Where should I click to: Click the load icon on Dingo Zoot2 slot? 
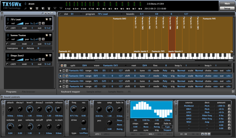46,56
